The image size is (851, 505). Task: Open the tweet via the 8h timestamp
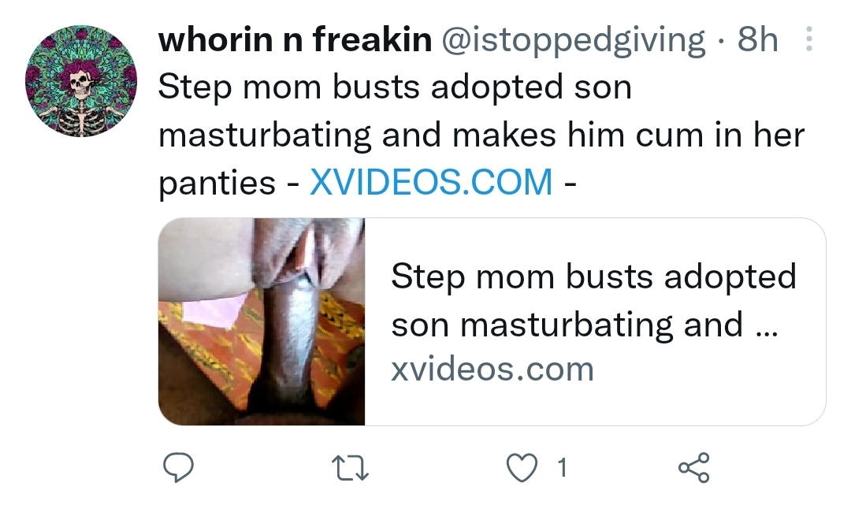click(758, 39)
